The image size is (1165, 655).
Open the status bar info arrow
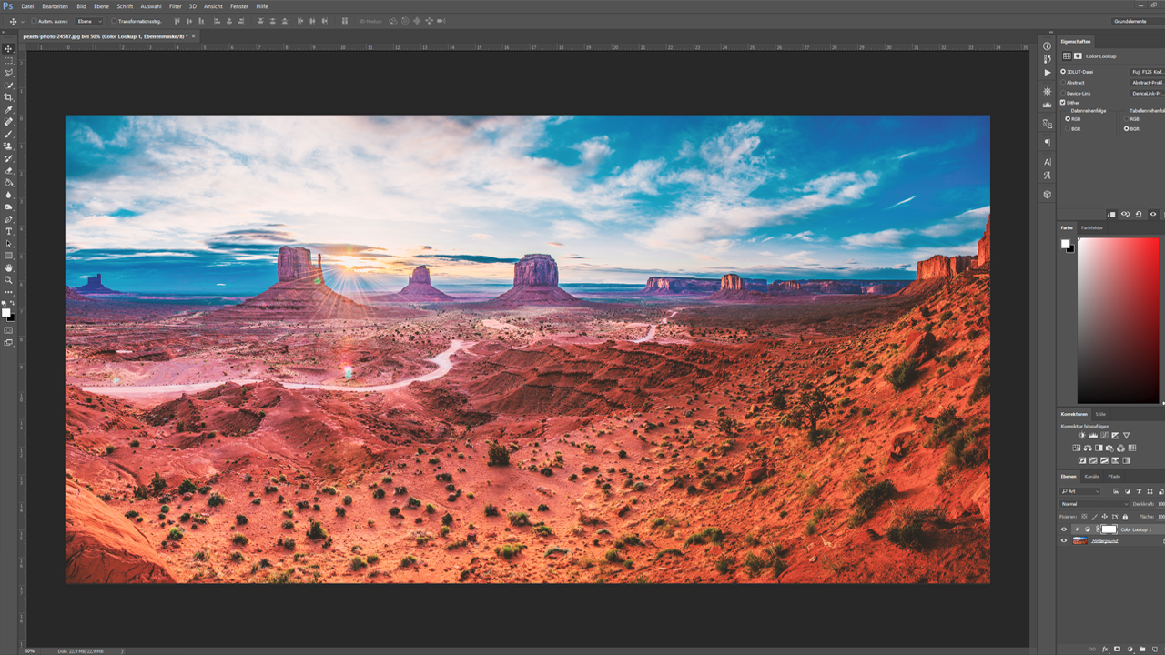click(123, 651)
